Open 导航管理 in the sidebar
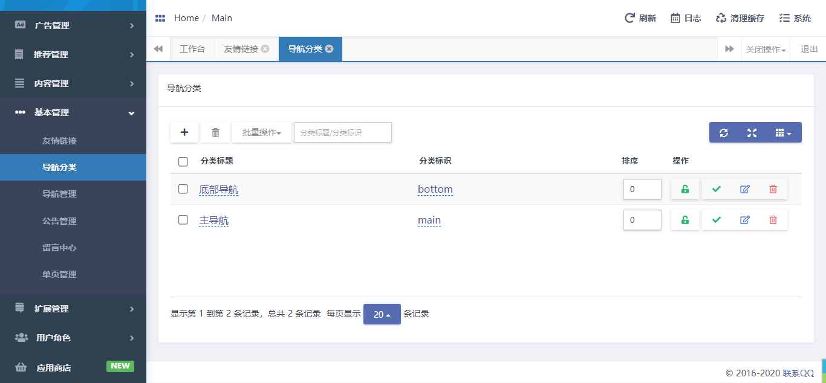 (59, 194)
